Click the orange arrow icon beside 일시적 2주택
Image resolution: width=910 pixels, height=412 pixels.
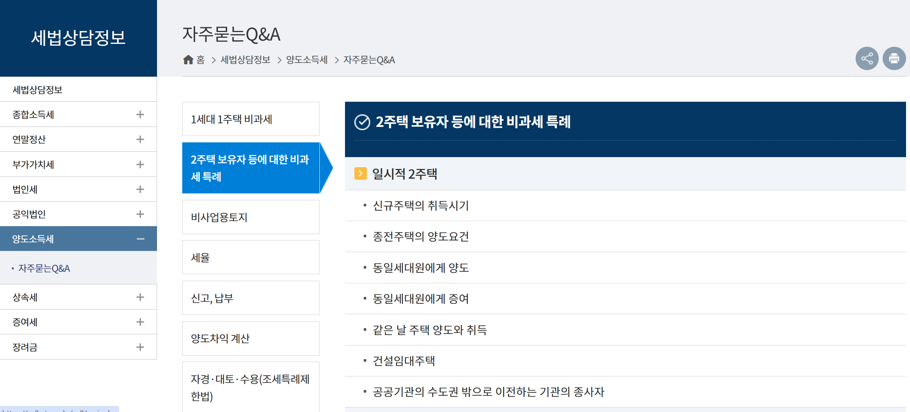click(360, 173)
